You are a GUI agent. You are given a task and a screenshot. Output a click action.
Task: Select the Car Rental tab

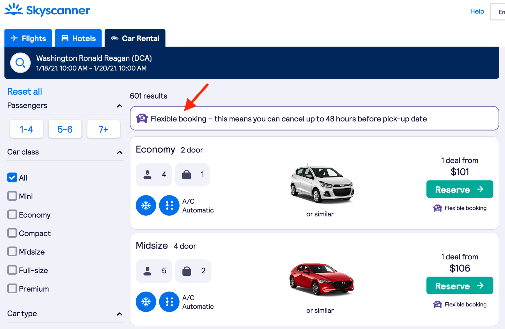[135, 38]
